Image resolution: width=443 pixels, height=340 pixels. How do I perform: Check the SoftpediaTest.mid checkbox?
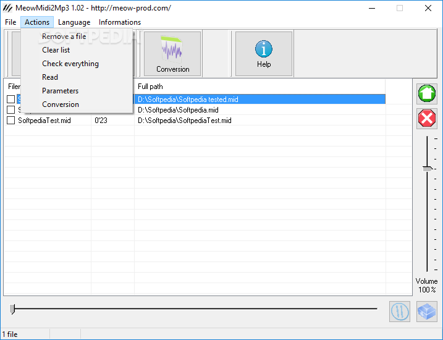coord(11,121)
